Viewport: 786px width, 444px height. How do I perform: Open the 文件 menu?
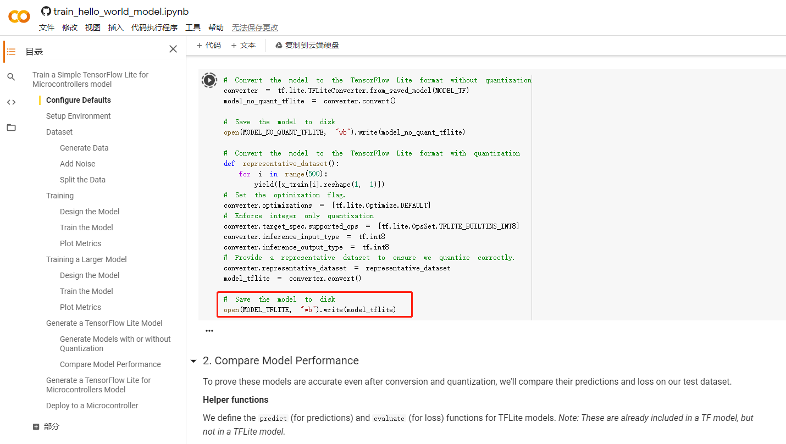coord(47,27)
